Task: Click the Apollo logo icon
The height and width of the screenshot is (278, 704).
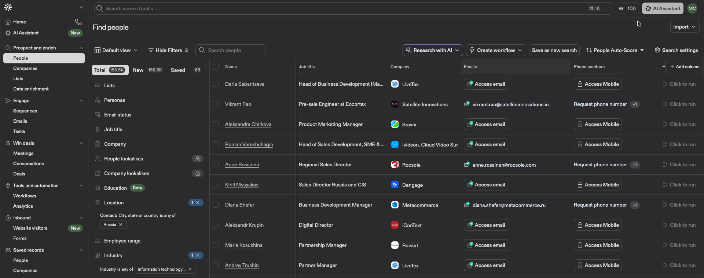Action: tap(8, 7)
